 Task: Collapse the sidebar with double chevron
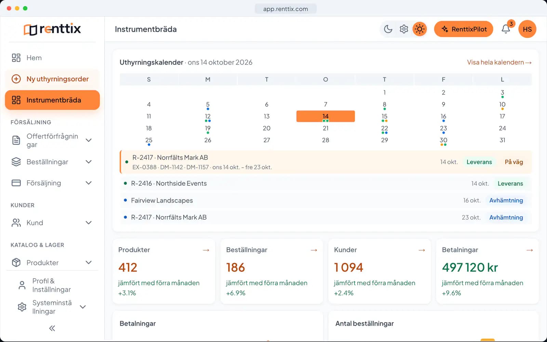(52, 328)
